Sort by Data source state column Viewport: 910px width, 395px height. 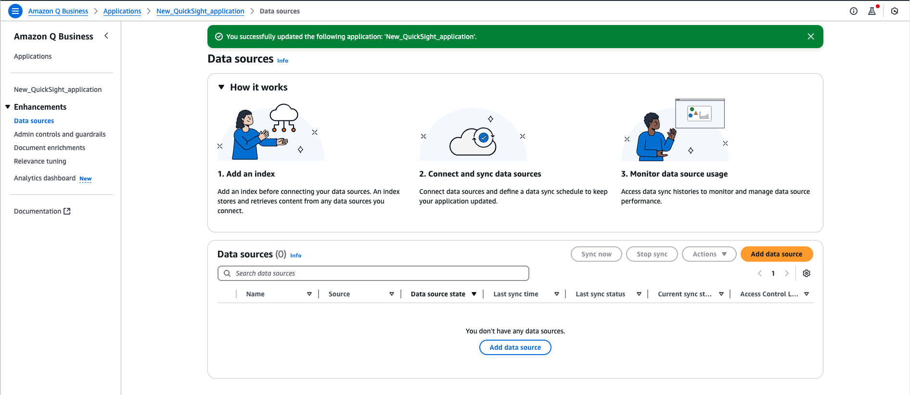coord(474,294)
